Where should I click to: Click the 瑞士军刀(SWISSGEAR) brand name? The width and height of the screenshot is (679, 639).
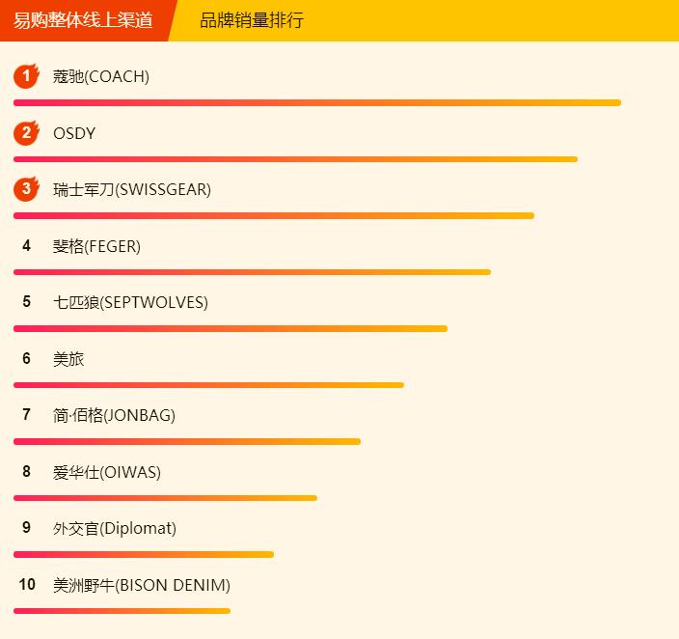tap(132, 190)
